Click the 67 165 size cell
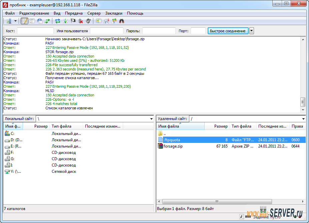This screenshot has width=309, height=223. 222,146
